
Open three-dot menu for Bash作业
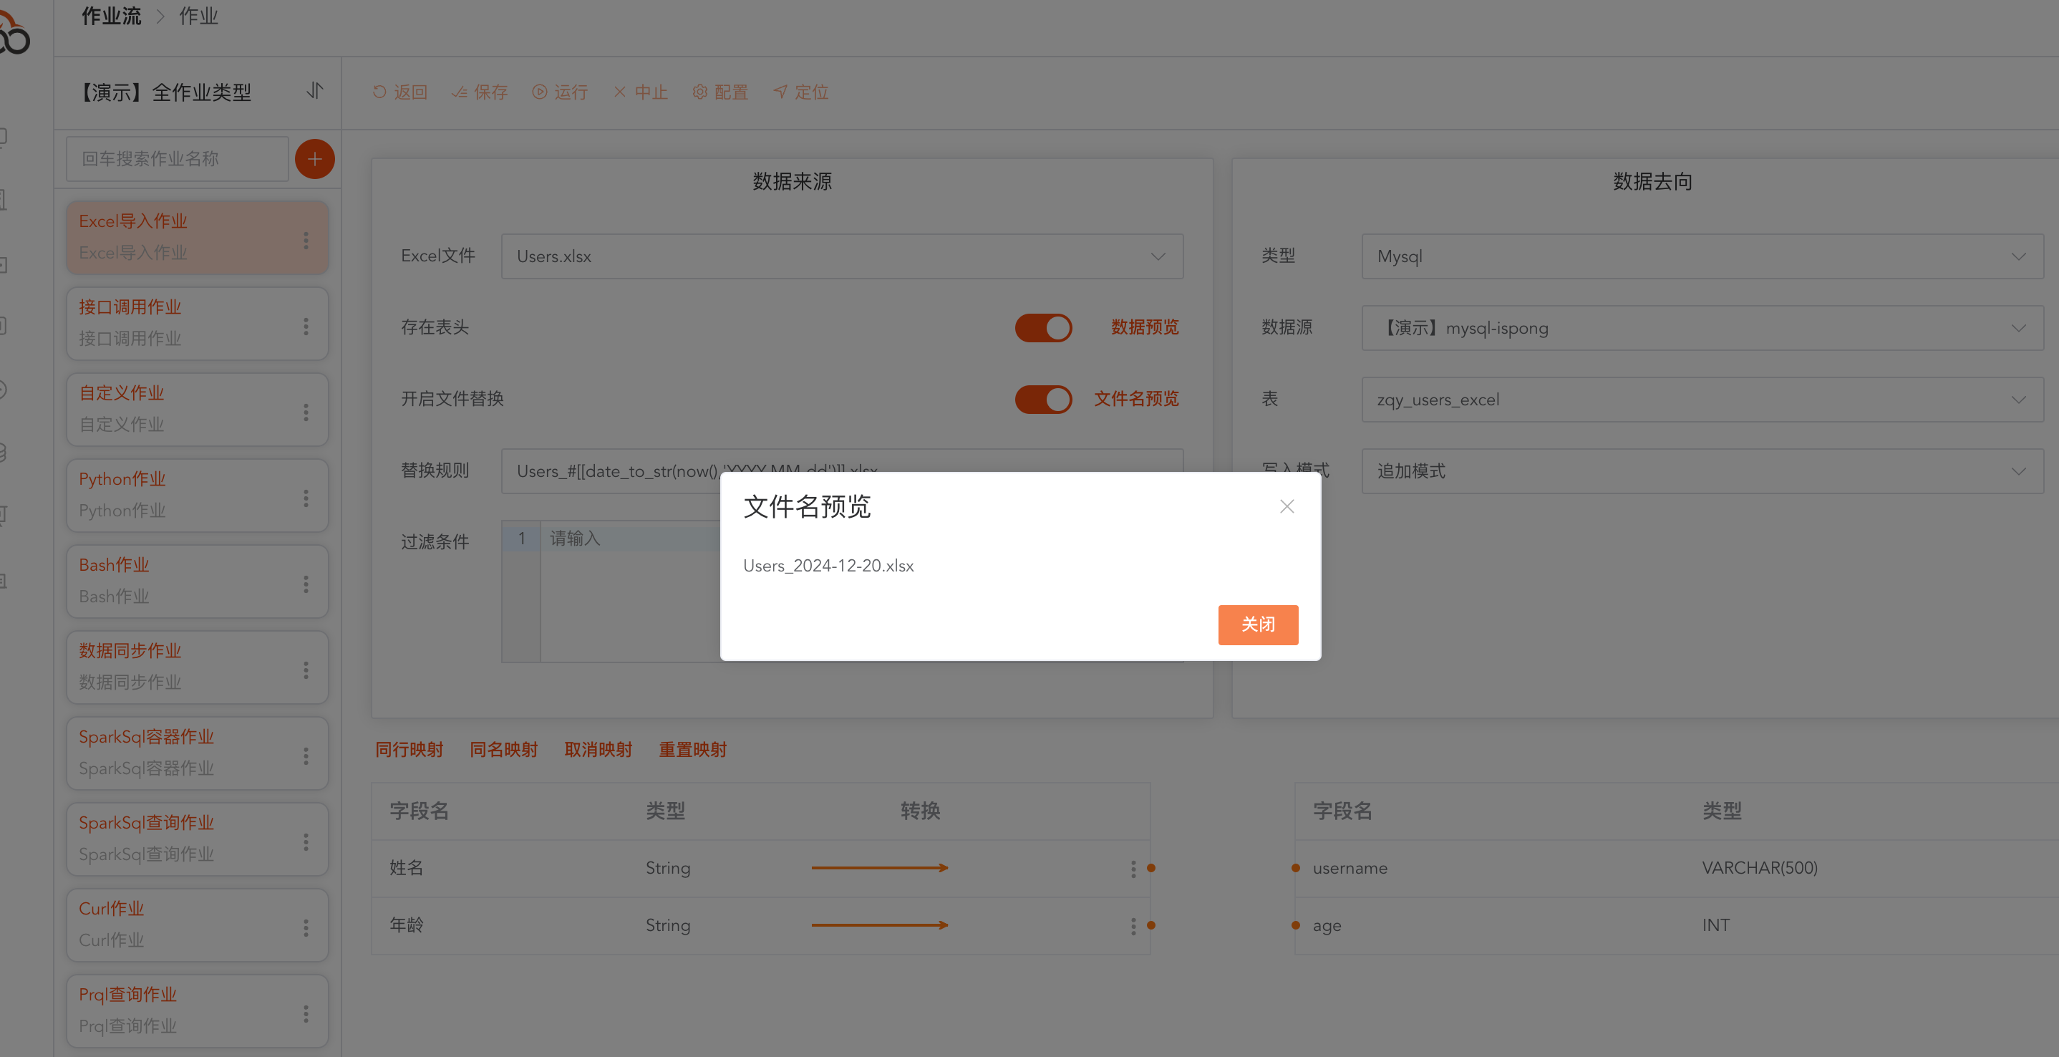click(305, 584)
